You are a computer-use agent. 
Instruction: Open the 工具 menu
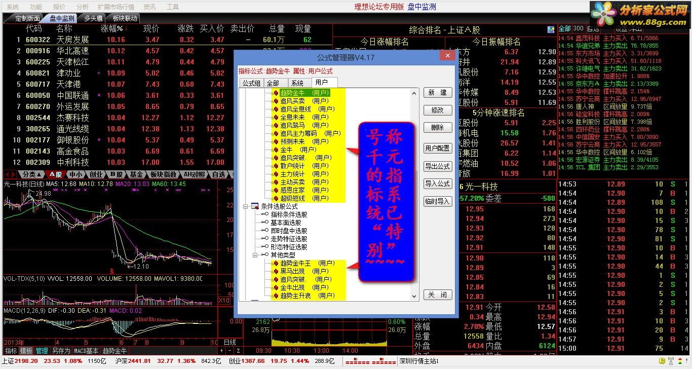(x=173, y=7)
